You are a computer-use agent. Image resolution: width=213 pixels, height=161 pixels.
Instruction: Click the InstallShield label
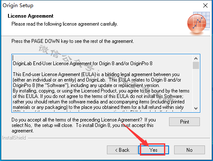14,138
